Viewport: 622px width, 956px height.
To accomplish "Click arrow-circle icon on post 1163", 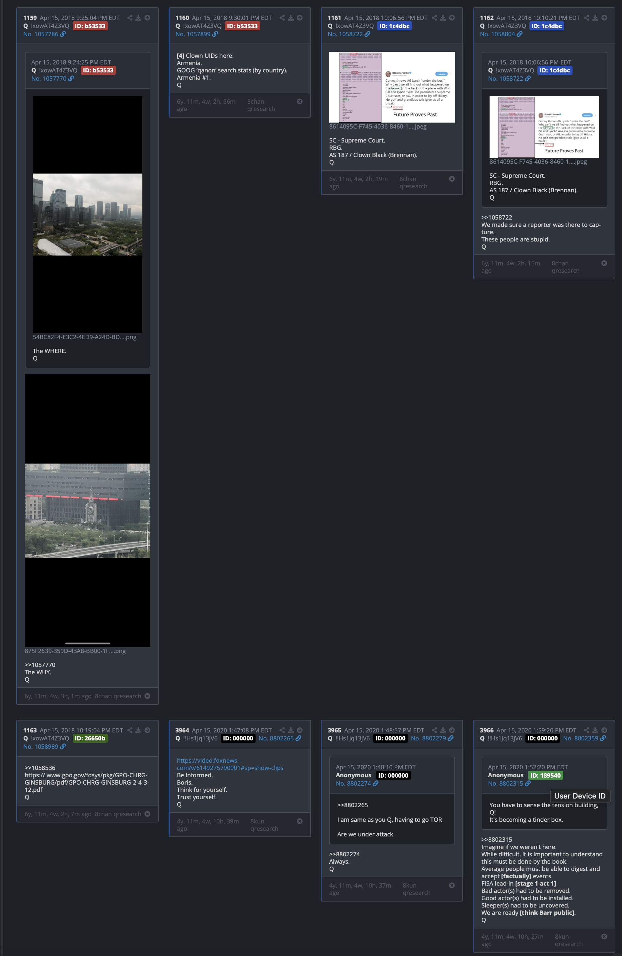I will pos(147,730).
